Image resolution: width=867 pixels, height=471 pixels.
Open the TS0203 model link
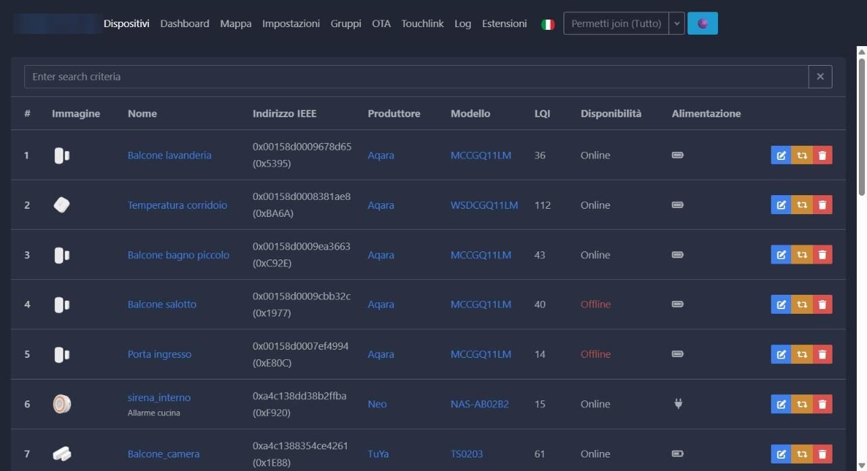[x=467, y=454]
